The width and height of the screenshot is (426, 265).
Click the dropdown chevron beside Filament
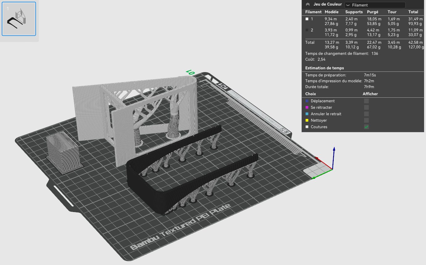click(348, 5)
